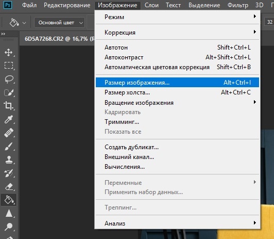The height and width of the screenshot is (239, 274).
Task: Select the Lasso tool
Action: coord(9,79)
